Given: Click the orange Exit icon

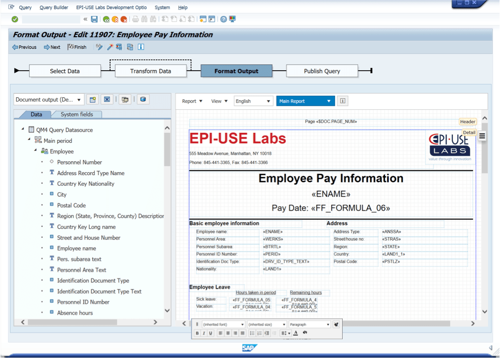Looking at the screenshot, I should tap(115, 19).
